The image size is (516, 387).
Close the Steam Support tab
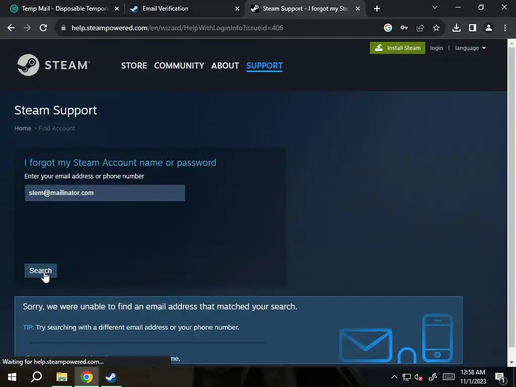(x=358, y=9)
